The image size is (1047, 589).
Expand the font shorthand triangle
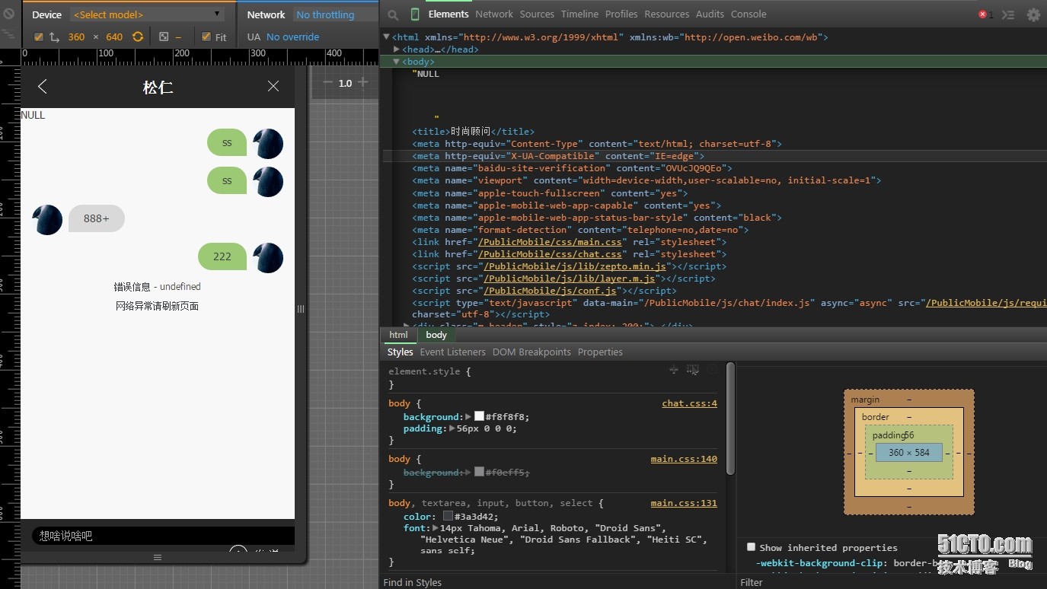coord(436,527)
